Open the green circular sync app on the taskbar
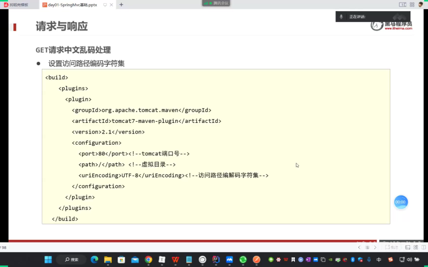The height and width of the screenshot is (267, 428). point(243,260)
